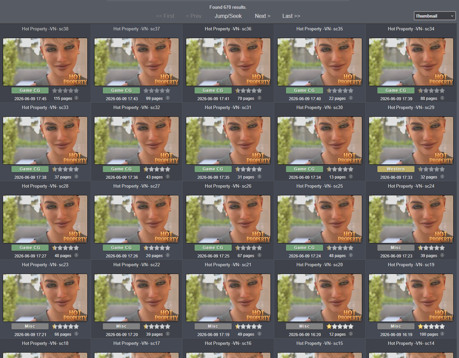
Task: Open the cover thumbnail for sc22
Action: coord(137,298)
